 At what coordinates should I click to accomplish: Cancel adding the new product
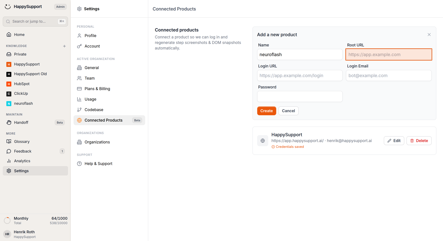tap(288, 111)
